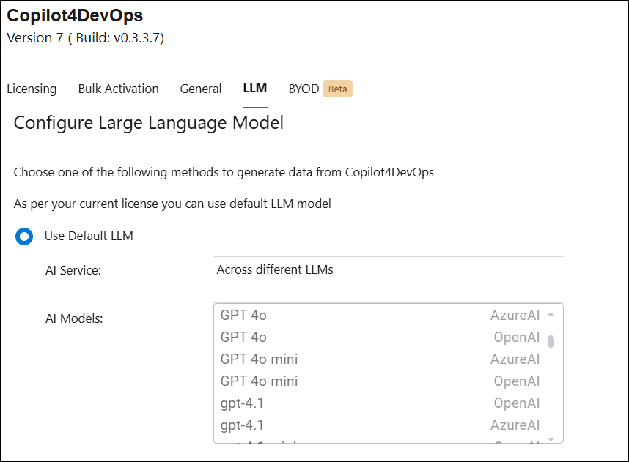Image resolution: width=629 pixels, height=462 pixels.
Task: Select the Use Default LLM radio button
Action: click(25, 236)
